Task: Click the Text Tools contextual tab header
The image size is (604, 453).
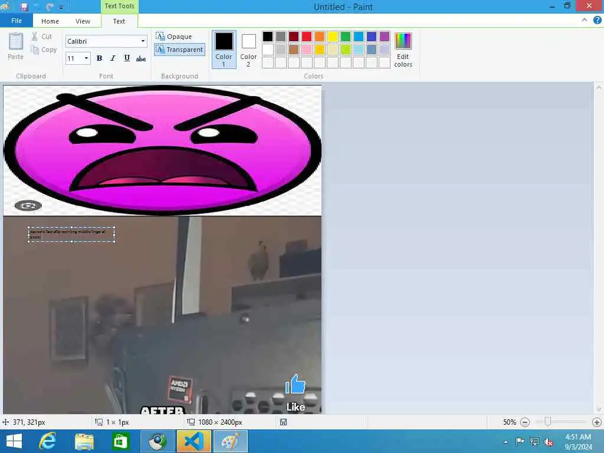Action: pyautogui.click(x=119, y=6)
